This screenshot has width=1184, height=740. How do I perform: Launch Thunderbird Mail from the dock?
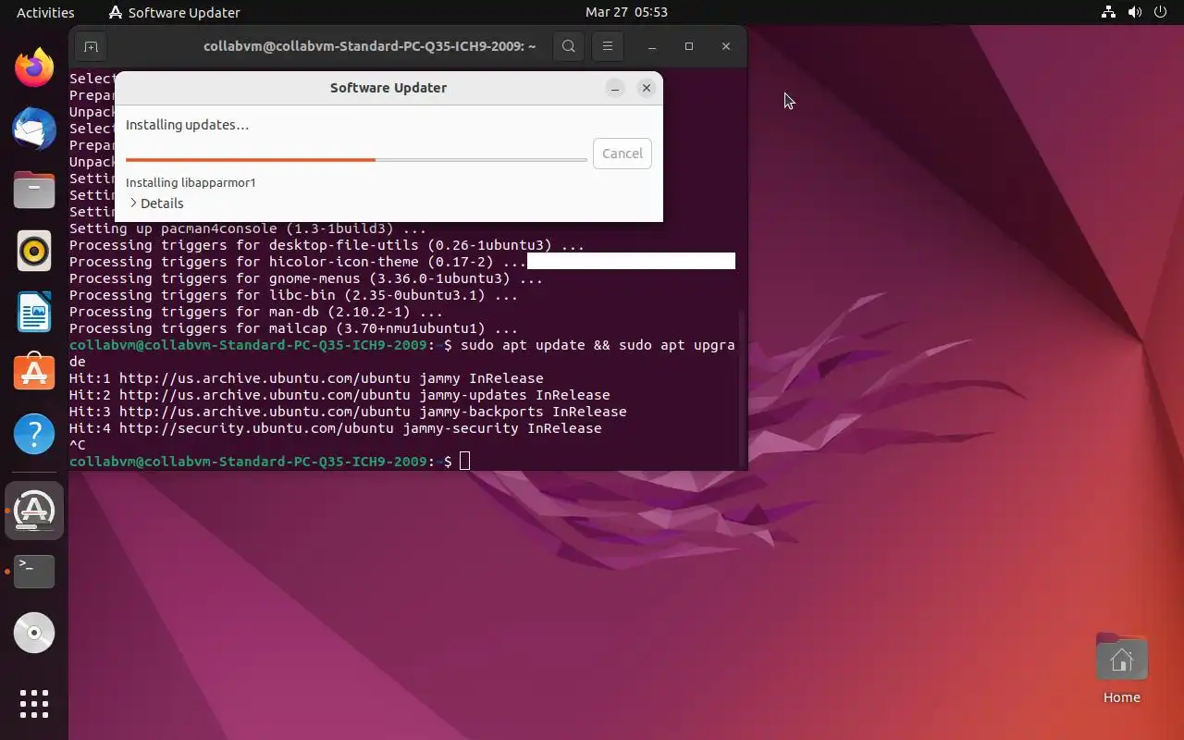point(34,129)
